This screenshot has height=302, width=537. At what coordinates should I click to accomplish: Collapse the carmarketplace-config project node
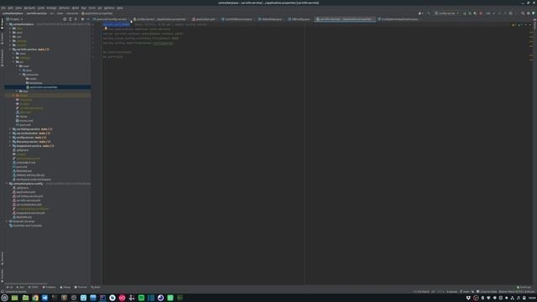[x=7, y=184]
